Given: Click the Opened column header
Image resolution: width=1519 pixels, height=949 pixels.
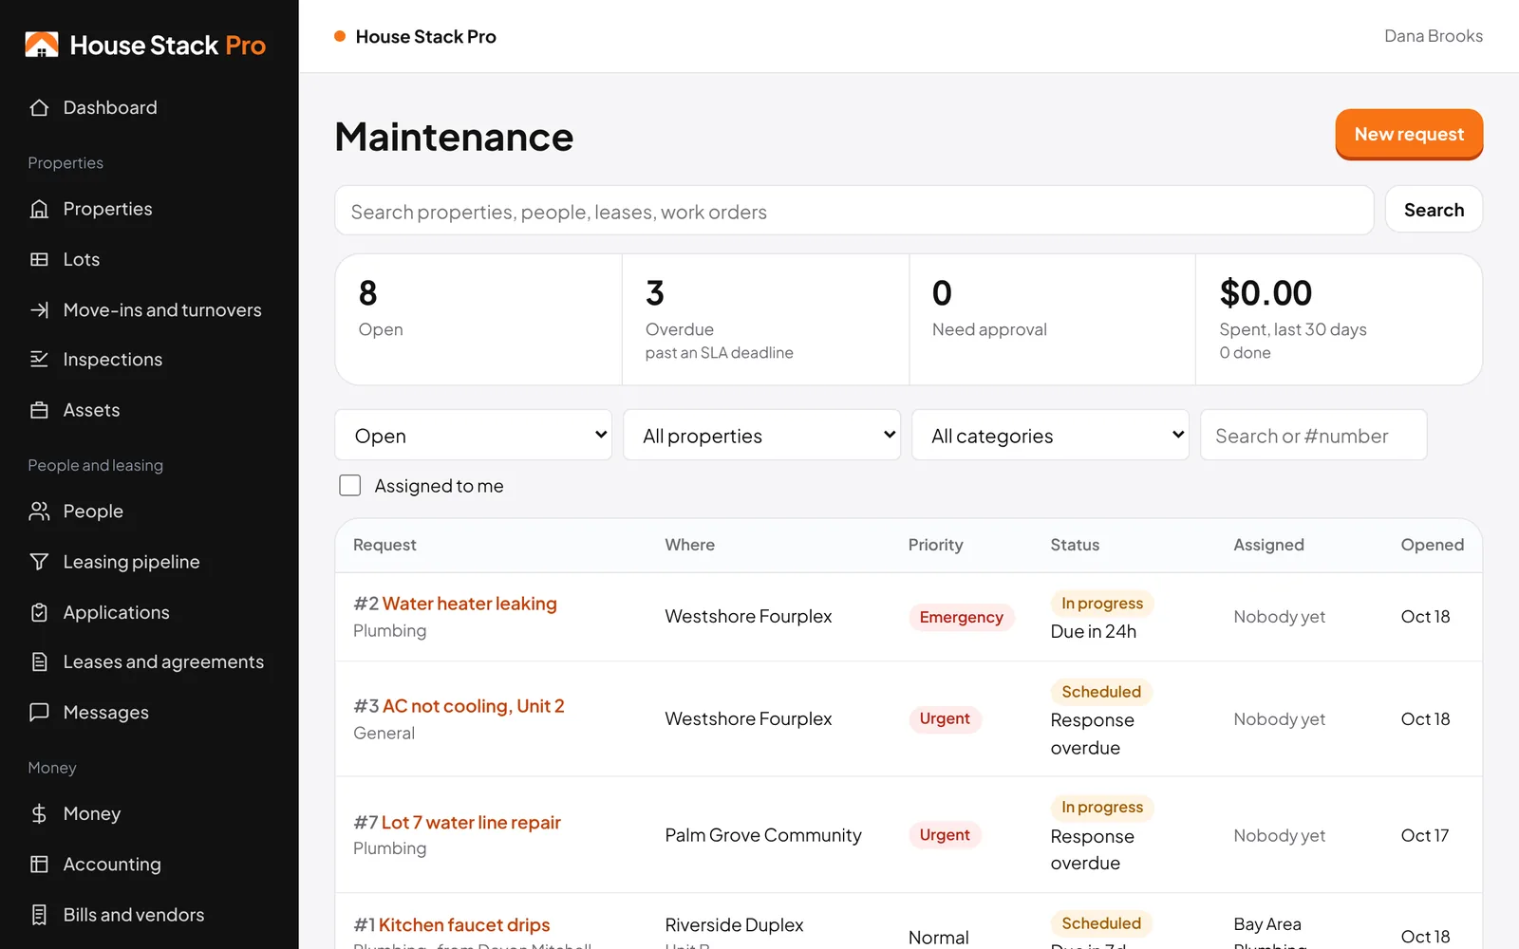Looking at the screenshot, I should 1432,545.
